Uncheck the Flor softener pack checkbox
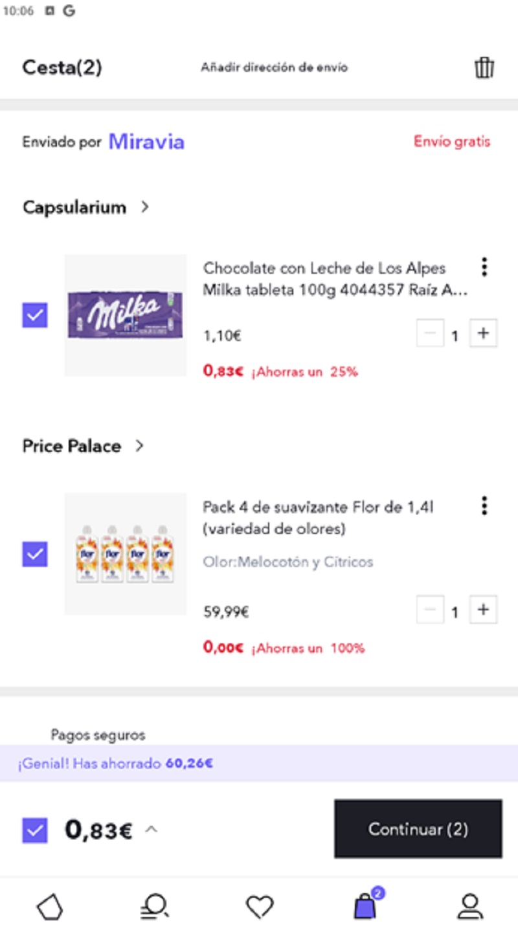The image size is (518, 932). tap(35, 554)
